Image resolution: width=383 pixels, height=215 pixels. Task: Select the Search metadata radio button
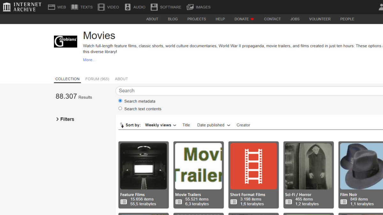(120, 101)
